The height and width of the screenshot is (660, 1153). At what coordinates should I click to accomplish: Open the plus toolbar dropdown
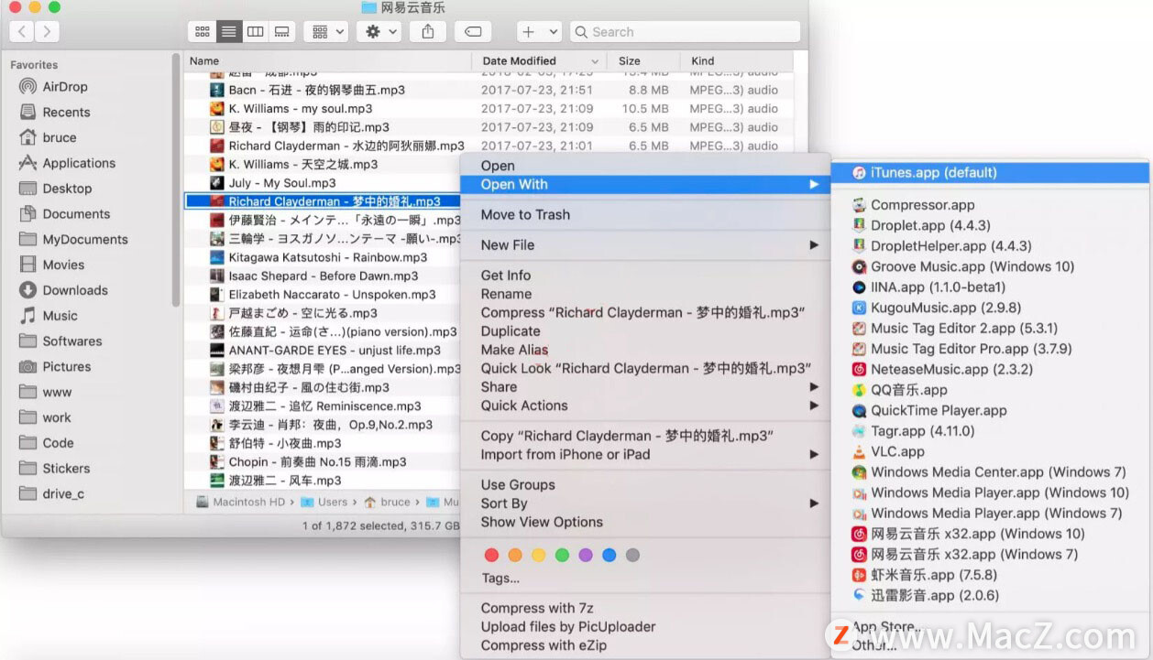539,31
